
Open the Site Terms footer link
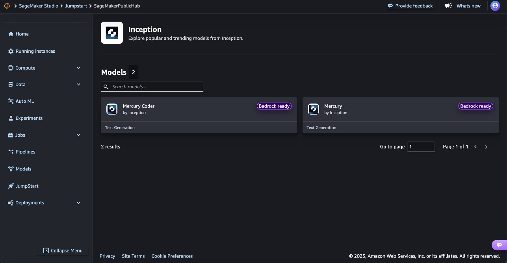(x=133, y=256)
